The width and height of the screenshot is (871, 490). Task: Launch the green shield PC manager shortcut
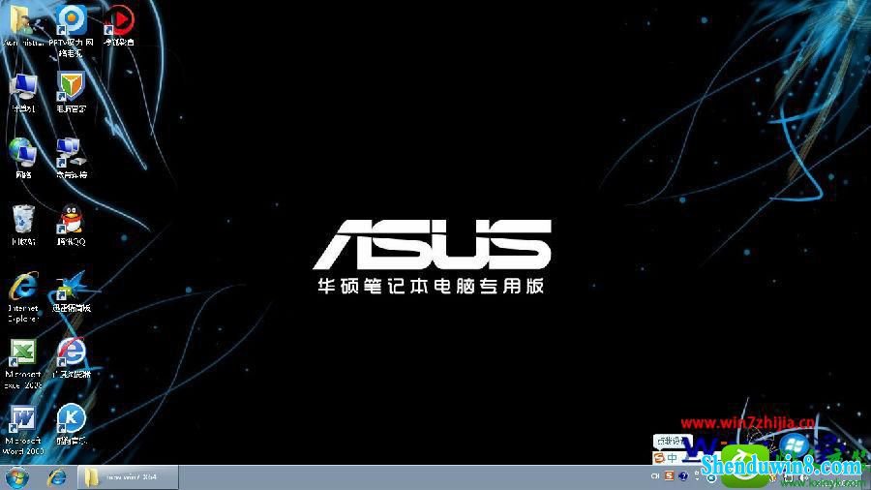71,92
